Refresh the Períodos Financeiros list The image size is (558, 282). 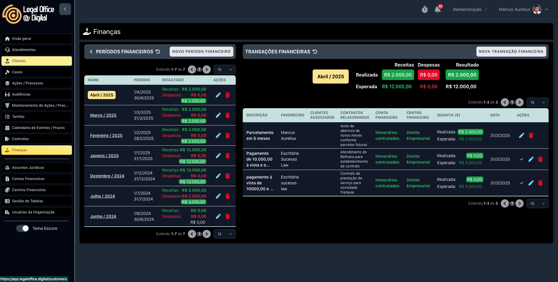[x=158, y=52]
